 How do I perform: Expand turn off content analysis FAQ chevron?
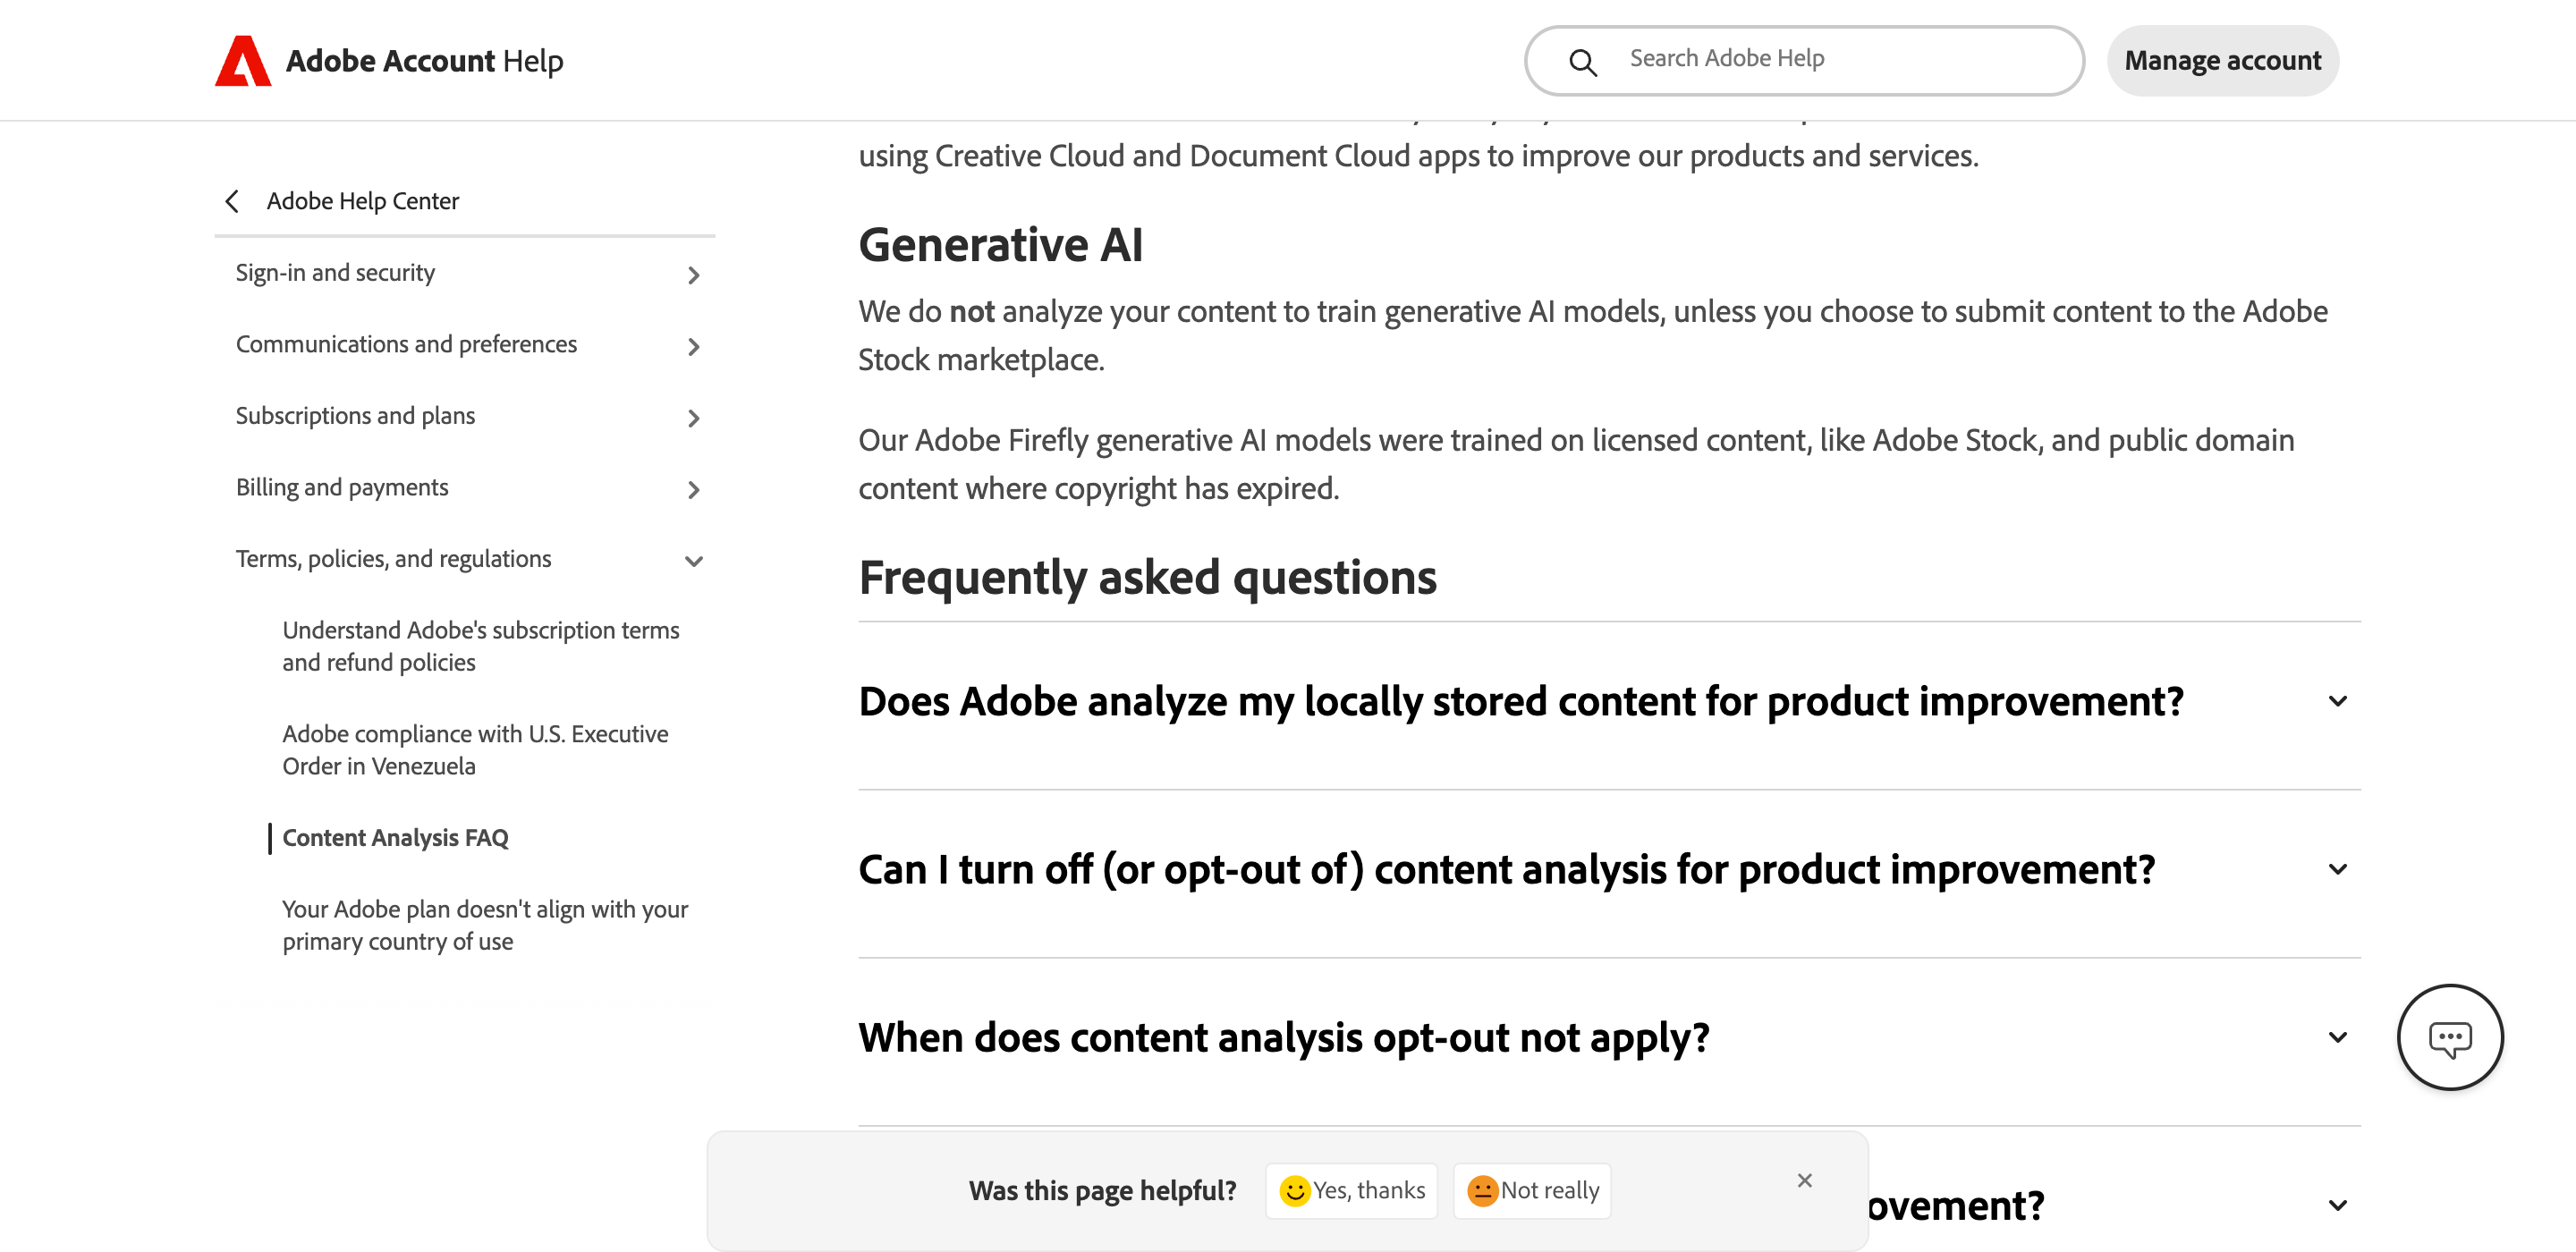pos(2337,869)
